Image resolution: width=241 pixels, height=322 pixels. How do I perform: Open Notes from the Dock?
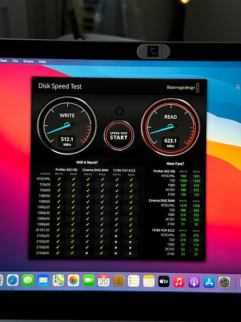tap(149, 281)
